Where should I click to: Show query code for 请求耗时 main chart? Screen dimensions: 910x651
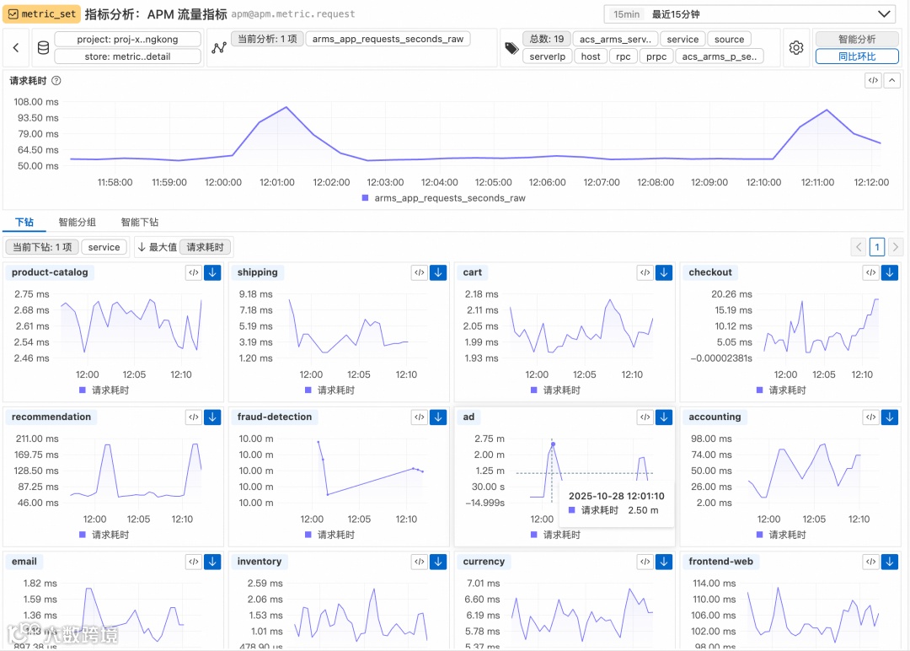873,81
